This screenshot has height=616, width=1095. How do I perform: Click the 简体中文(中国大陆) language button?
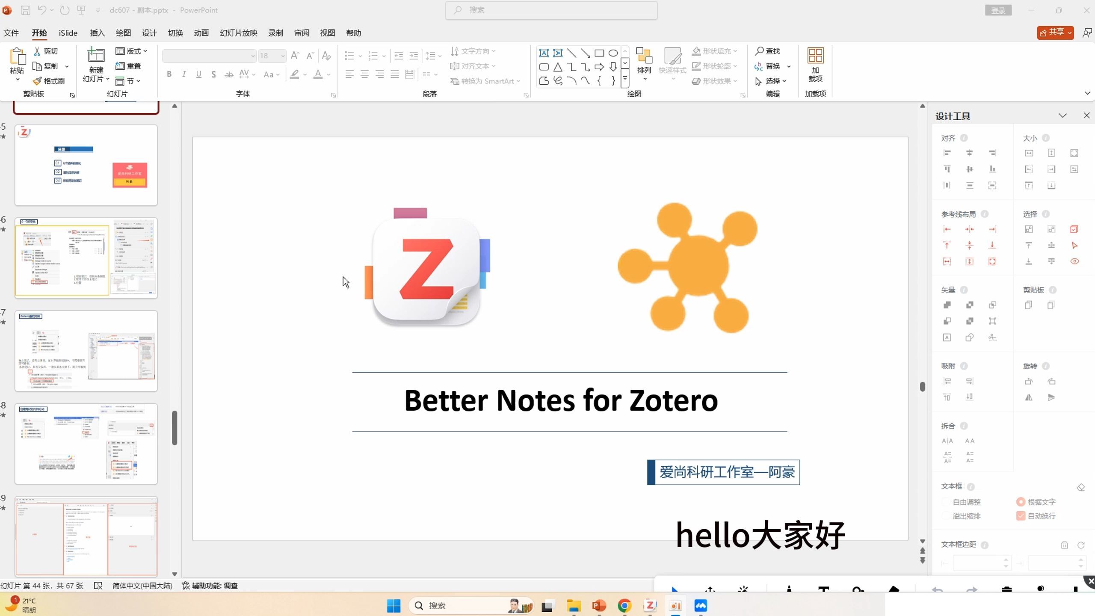(142, 586)
